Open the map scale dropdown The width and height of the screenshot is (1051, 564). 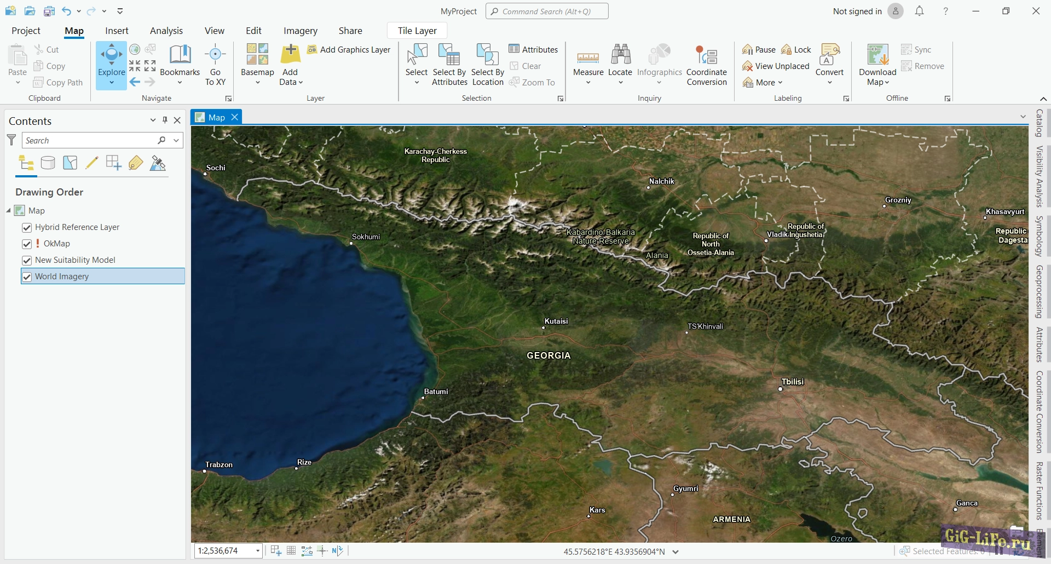[x=257, y=551]
